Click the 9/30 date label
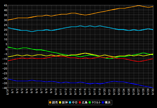This screenshot has width=157, height=108. click(x=153, y=91)
